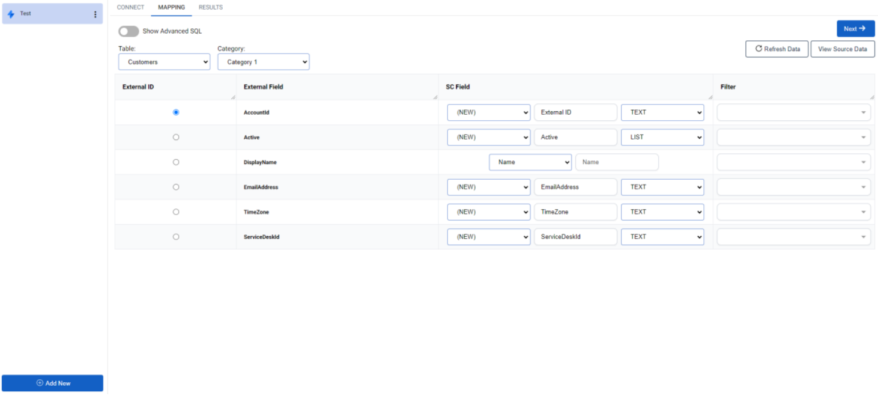
Task: Click the TimeZone SC Field text input
Action: (x=575, y=212)
